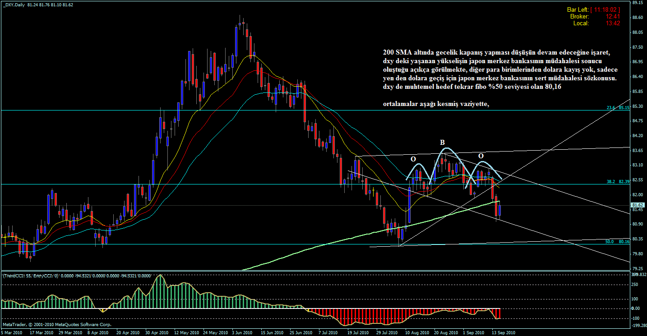The width and height of the screenshot is (647, 336).
Task: Select the left shoulder O label
Action: coord(413,159)
